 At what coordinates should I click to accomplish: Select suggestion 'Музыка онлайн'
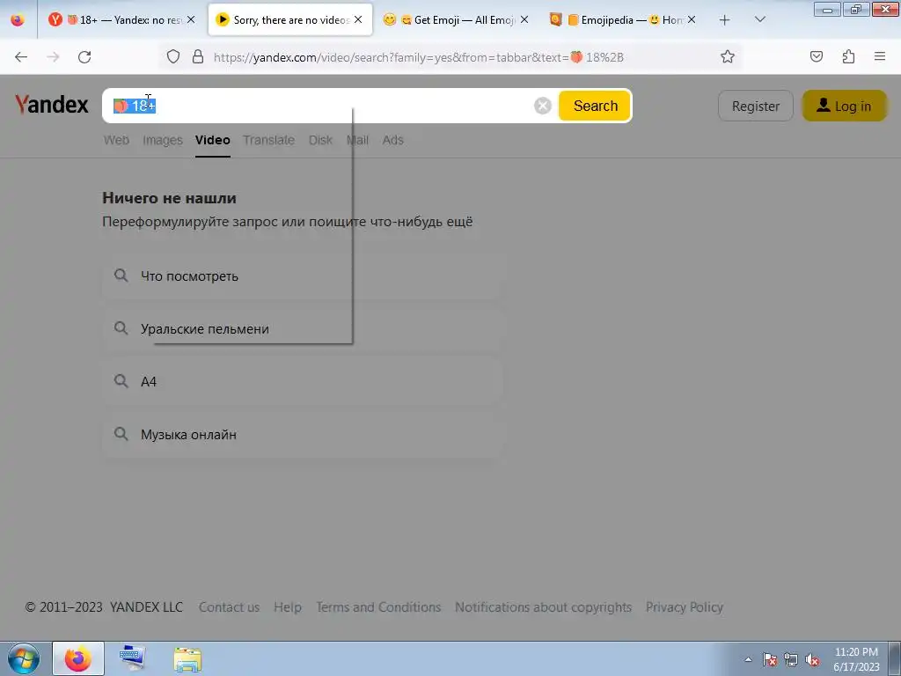[302, 435]
